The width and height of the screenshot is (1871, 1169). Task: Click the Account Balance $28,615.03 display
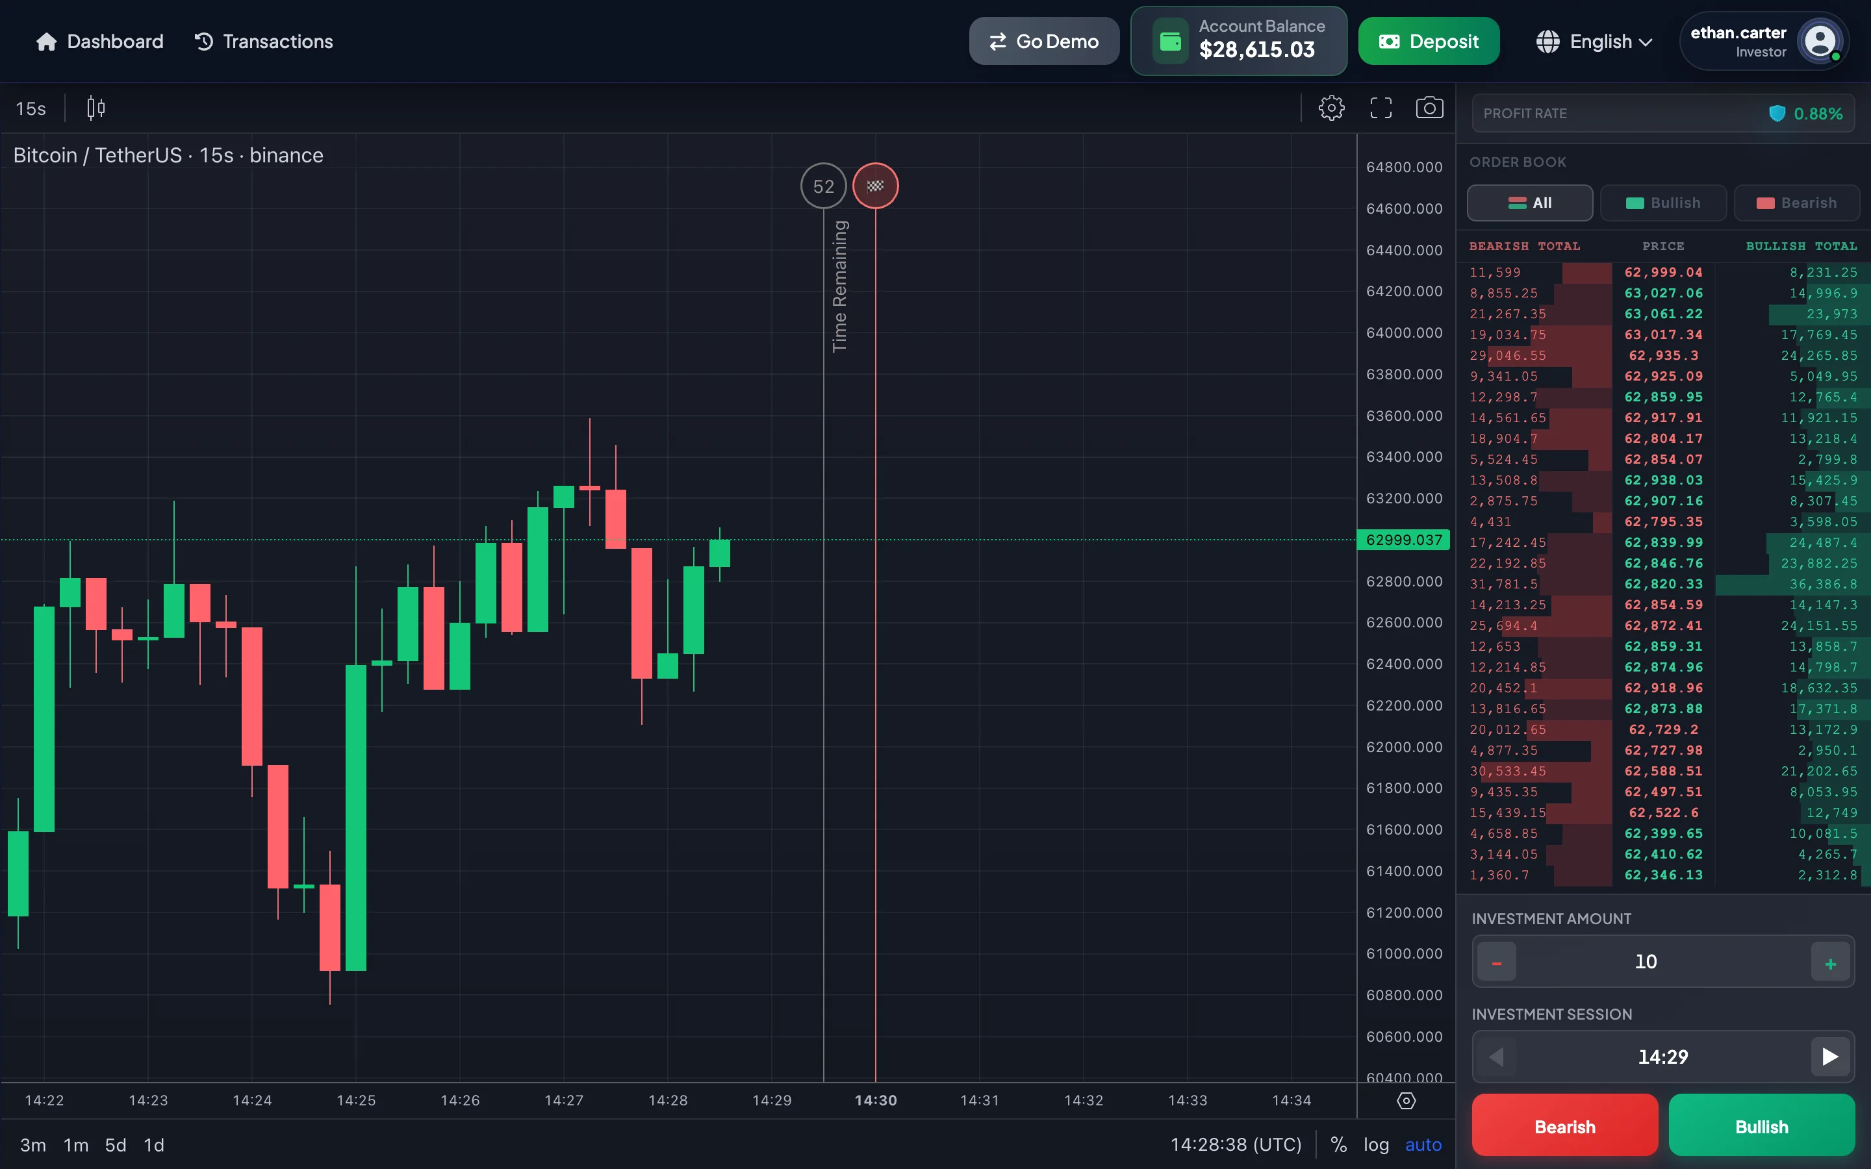(1239, 41)
